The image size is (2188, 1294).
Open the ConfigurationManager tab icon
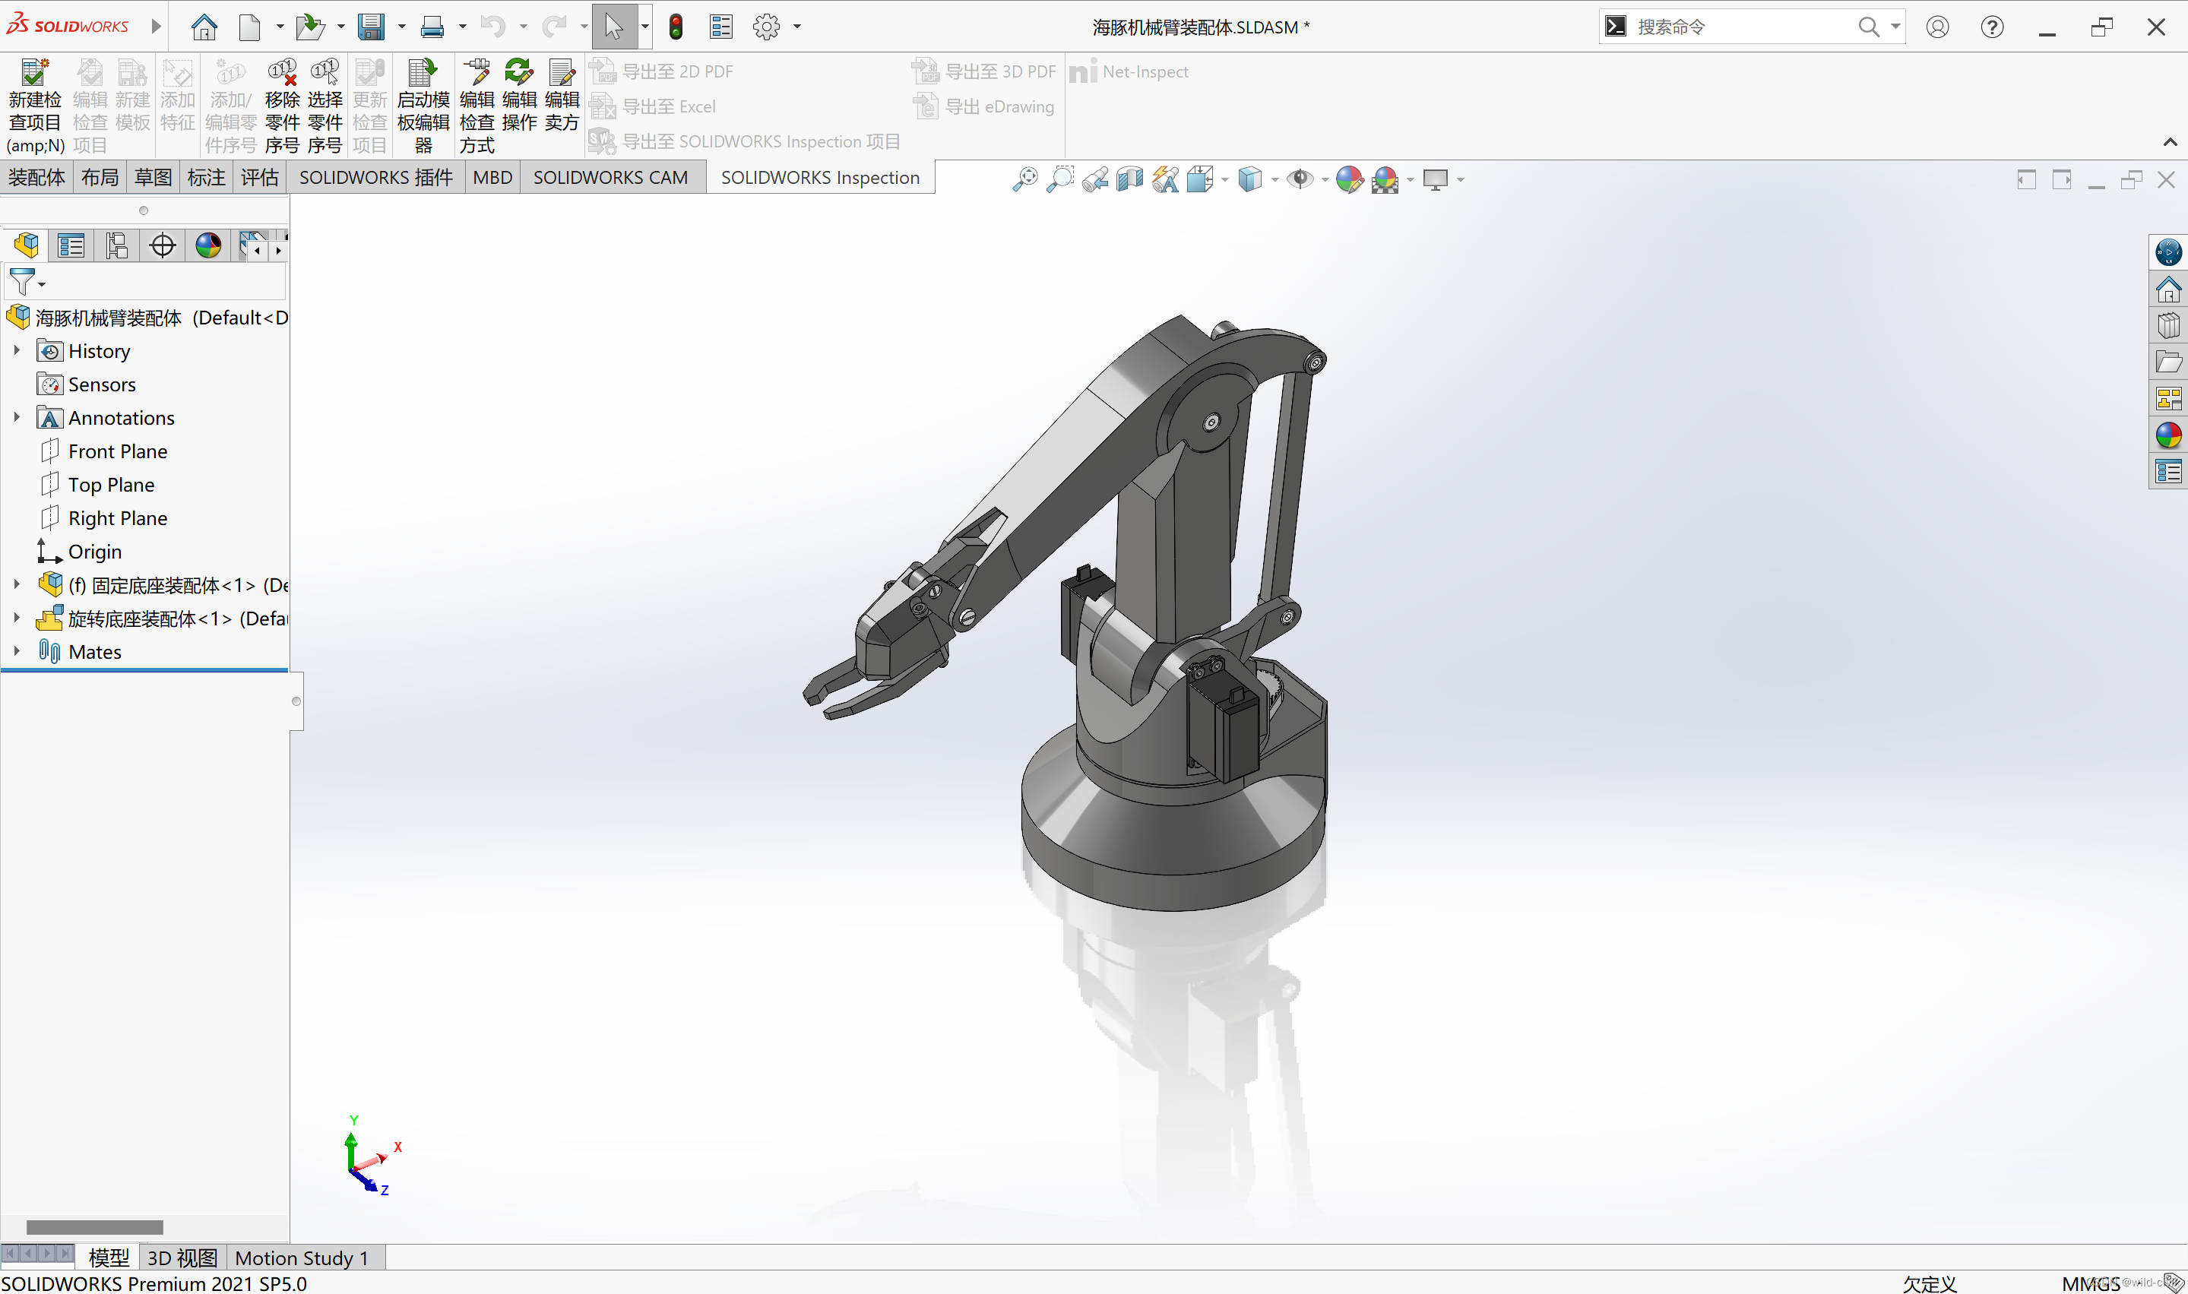tap(116, 245)
